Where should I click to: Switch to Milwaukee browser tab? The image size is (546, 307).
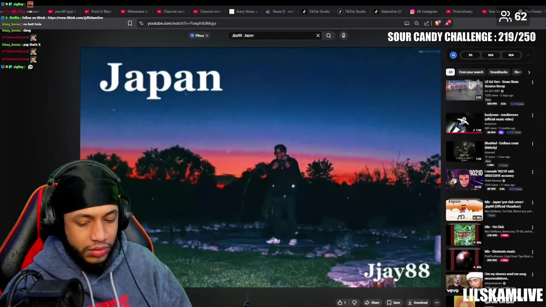pyautogui.click(x=134, y=12)
